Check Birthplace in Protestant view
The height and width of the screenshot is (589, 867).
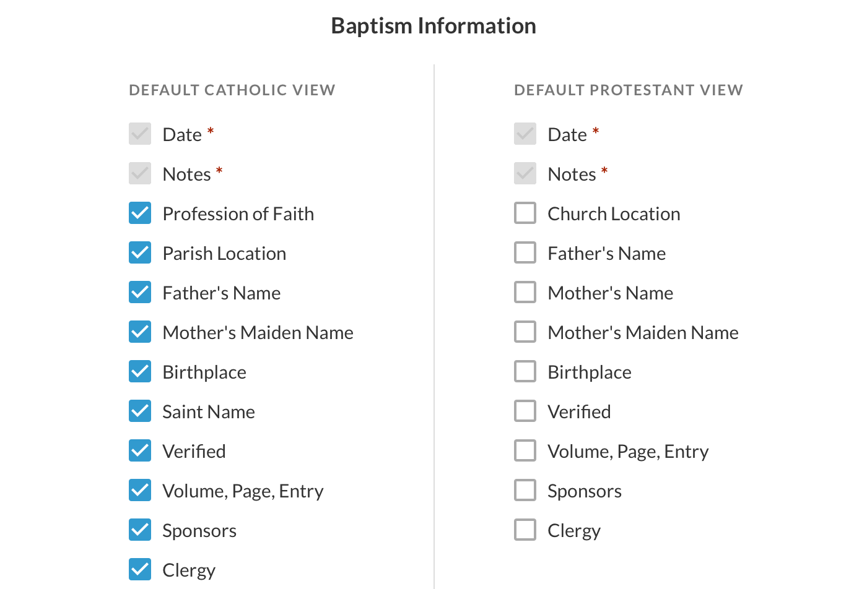point(525,371)
